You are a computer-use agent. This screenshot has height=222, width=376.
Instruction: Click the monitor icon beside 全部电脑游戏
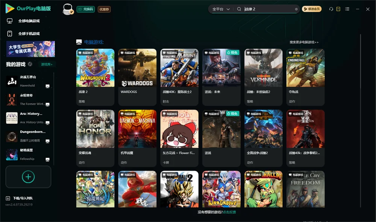[x=10, y=21]
